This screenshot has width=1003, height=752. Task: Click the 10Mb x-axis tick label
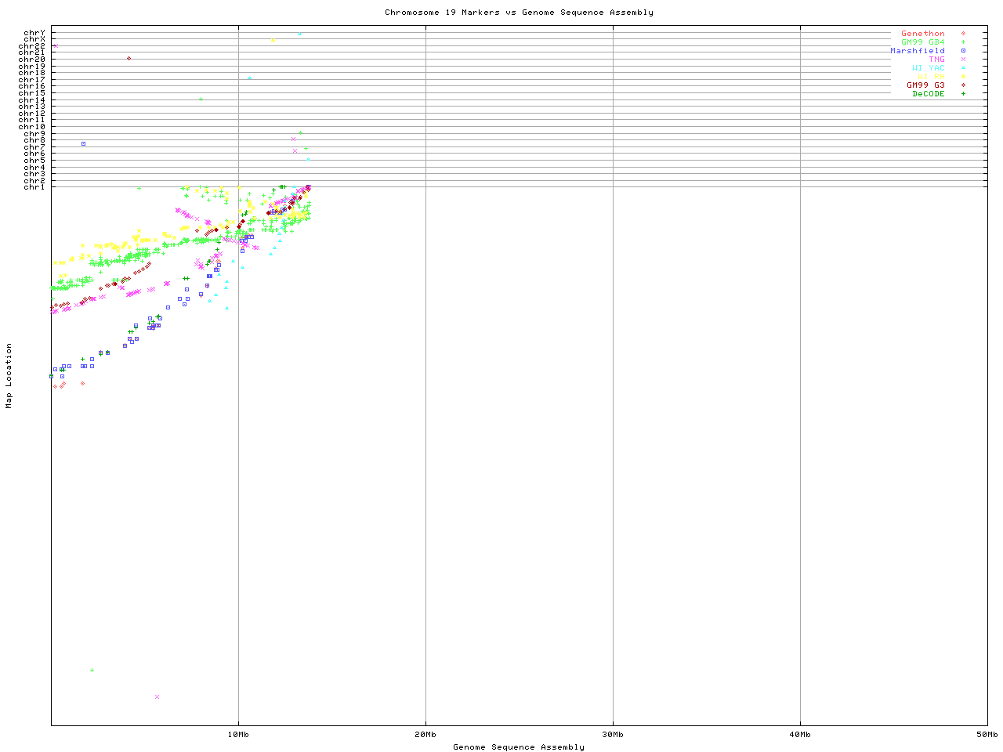[238, 735]
